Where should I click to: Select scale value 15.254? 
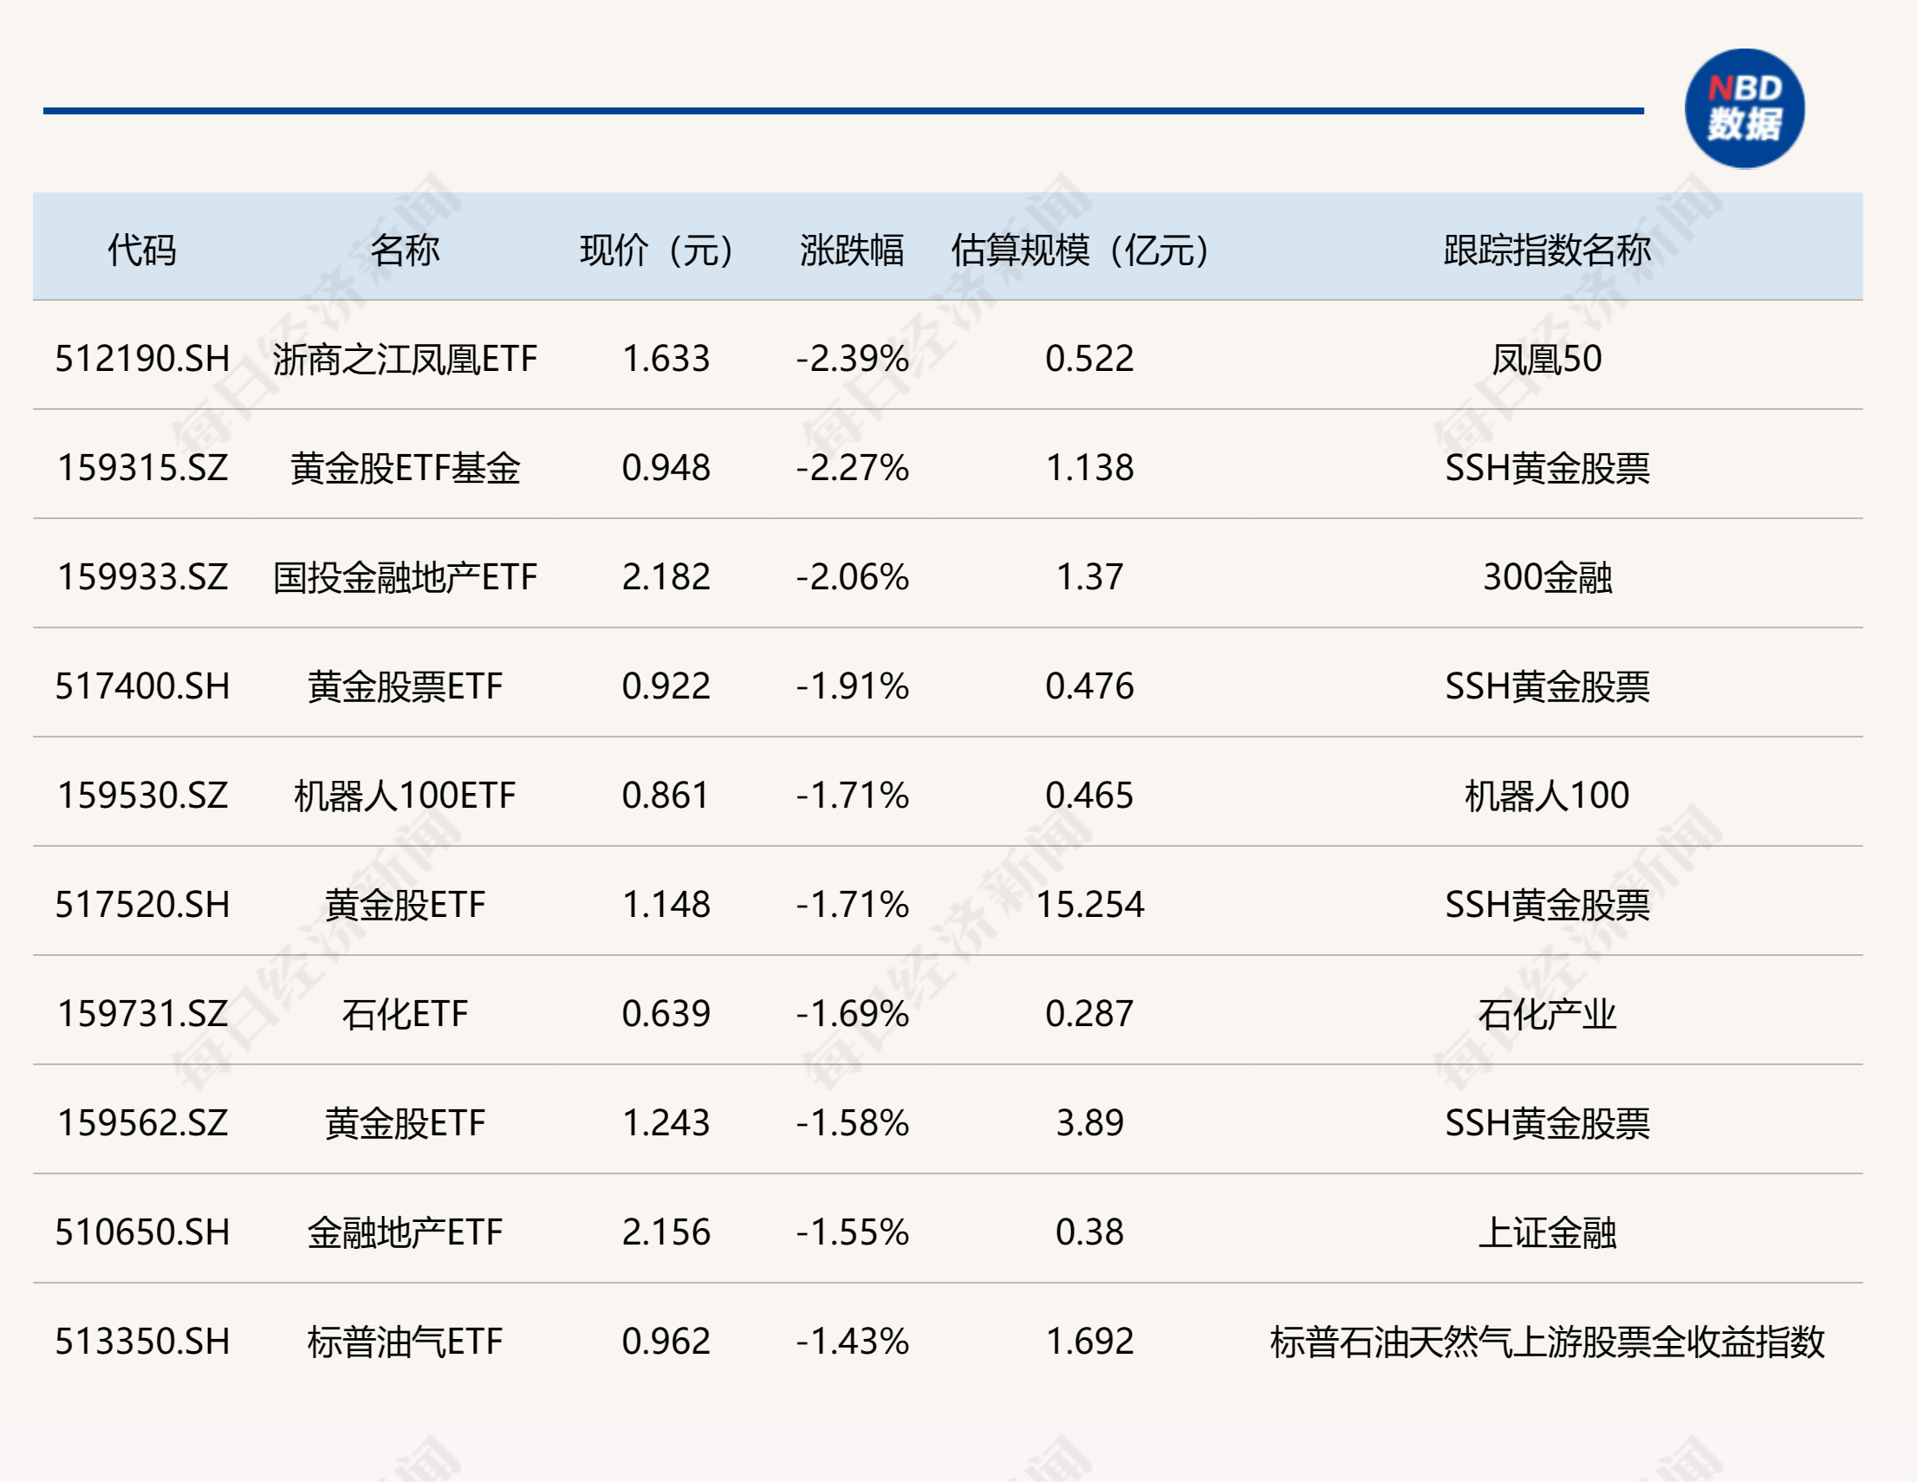[x=1089, y=904]
